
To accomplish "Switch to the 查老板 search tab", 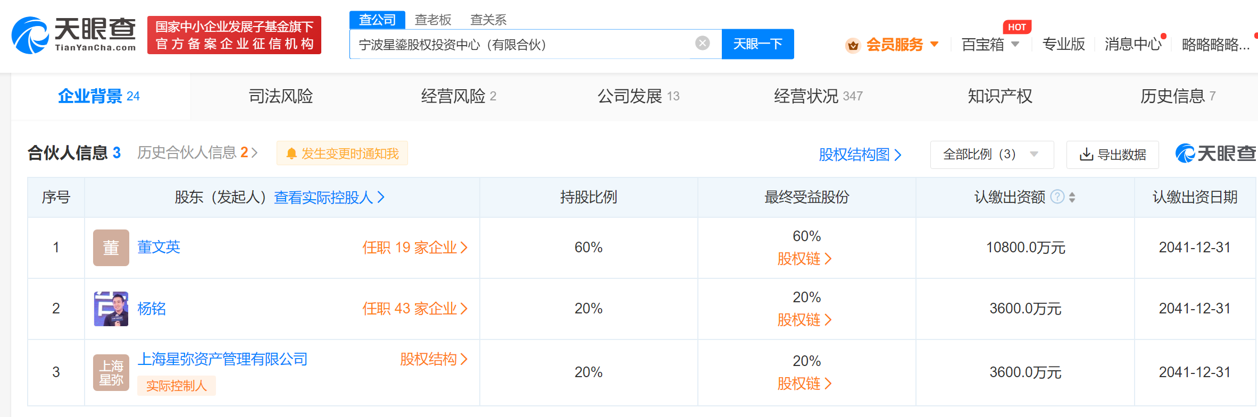I will pyautogui.click(x=432, y=20).
